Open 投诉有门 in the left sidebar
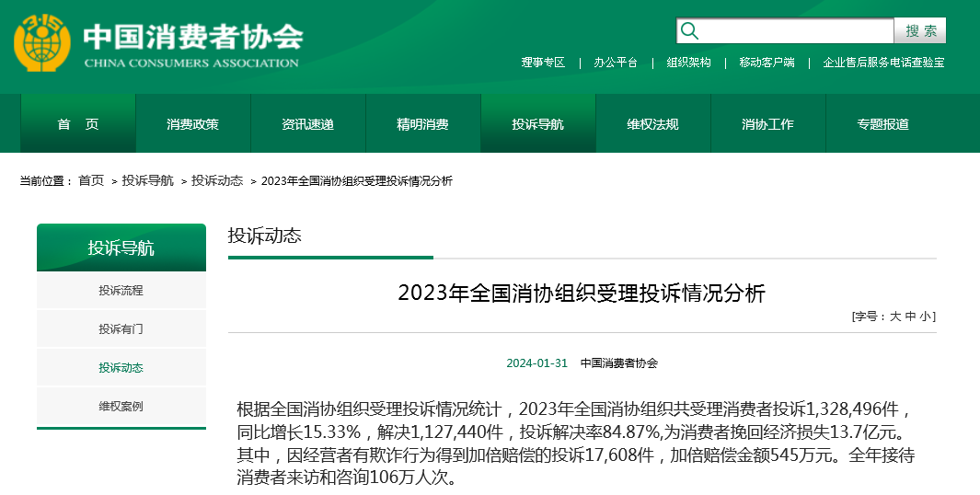Image resolution: width=980 pixels, height=495 pixels. point(121,329)
